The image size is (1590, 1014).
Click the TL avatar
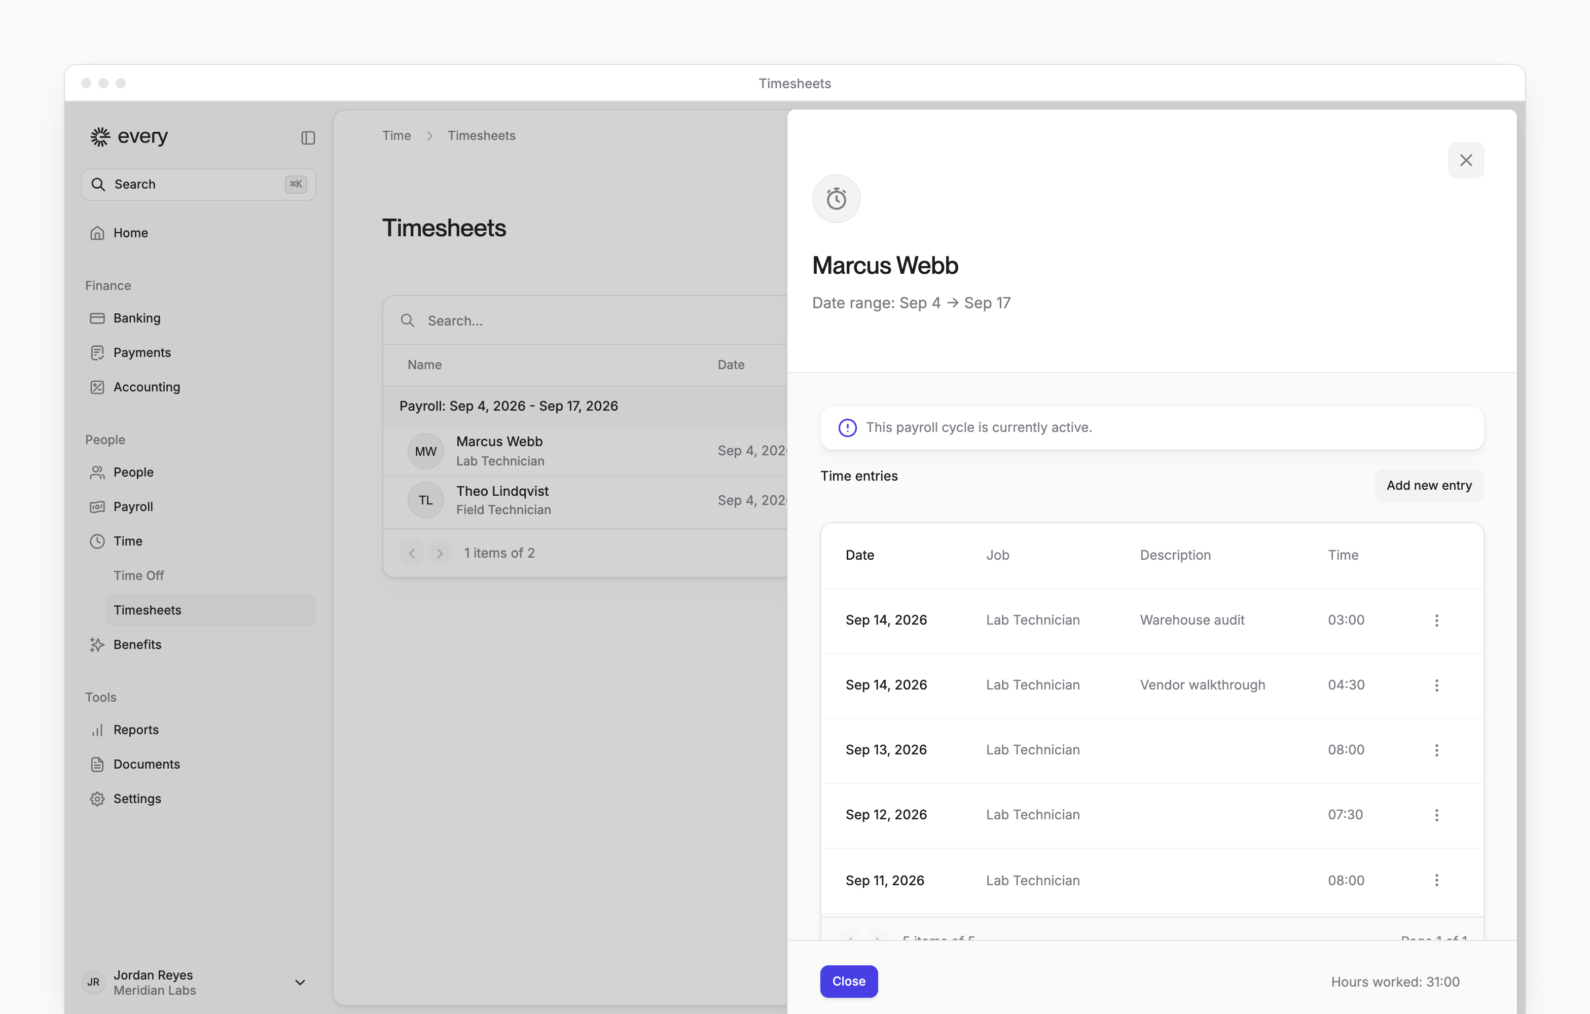pyautogui.click(x=425, y=500)
